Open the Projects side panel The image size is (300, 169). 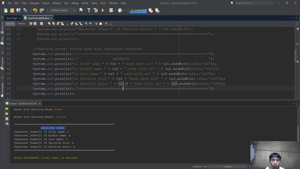point(2,63)
